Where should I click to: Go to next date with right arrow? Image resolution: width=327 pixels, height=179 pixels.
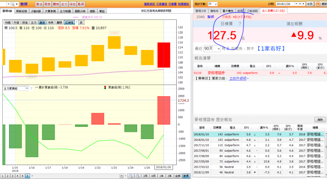click(303, 4)
